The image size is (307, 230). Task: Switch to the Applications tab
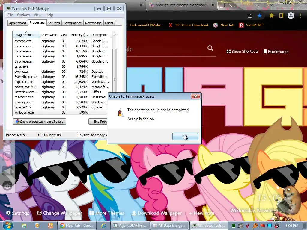pyautogui.click(x=18, y=23)
